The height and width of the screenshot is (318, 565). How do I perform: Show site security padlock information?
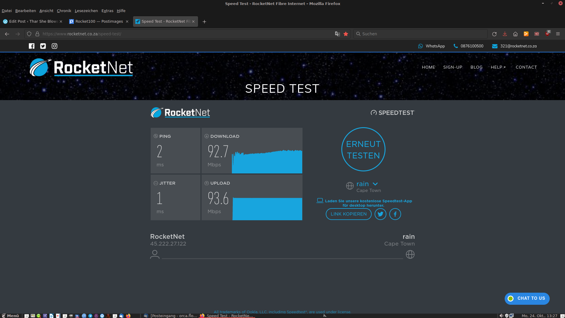[x=37, y=34]
